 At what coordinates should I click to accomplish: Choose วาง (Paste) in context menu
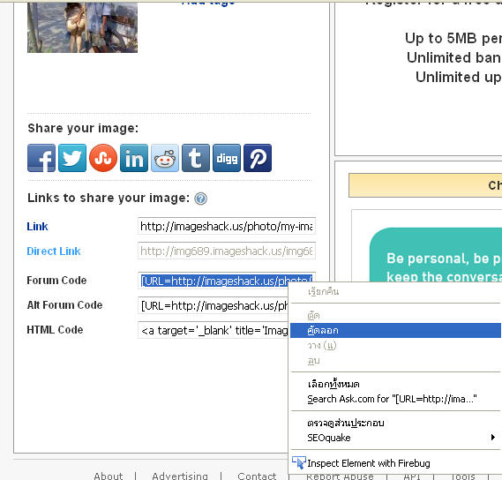click(x=395, y=346)
